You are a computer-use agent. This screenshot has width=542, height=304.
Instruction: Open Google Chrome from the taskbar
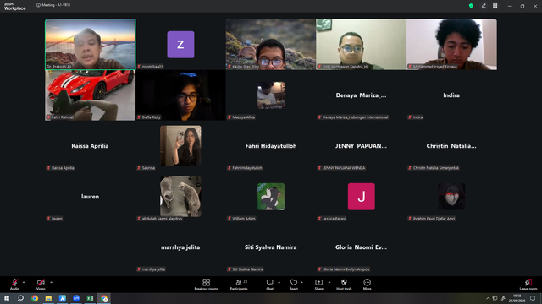pos(35,298)
